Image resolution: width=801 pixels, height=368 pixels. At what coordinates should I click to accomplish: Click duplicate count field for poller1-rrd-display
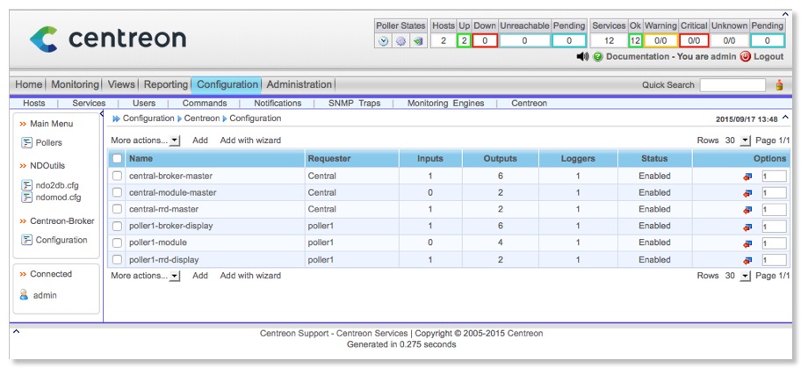pos(775,261)
